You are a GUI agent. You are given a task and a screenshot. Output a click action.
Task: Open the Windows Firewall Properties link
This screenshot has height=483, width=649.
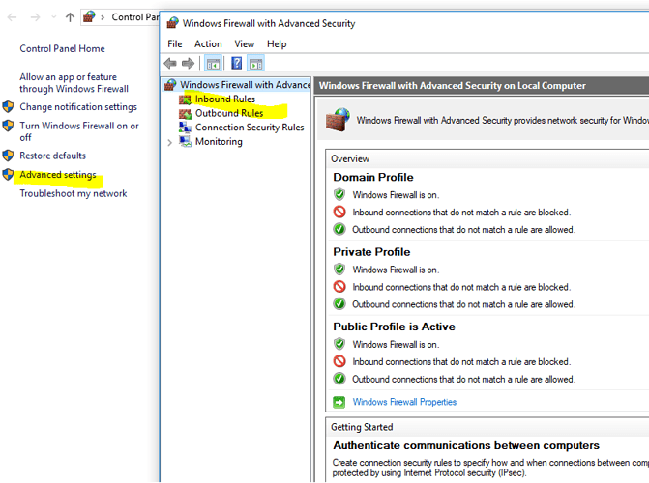[404, 402]
